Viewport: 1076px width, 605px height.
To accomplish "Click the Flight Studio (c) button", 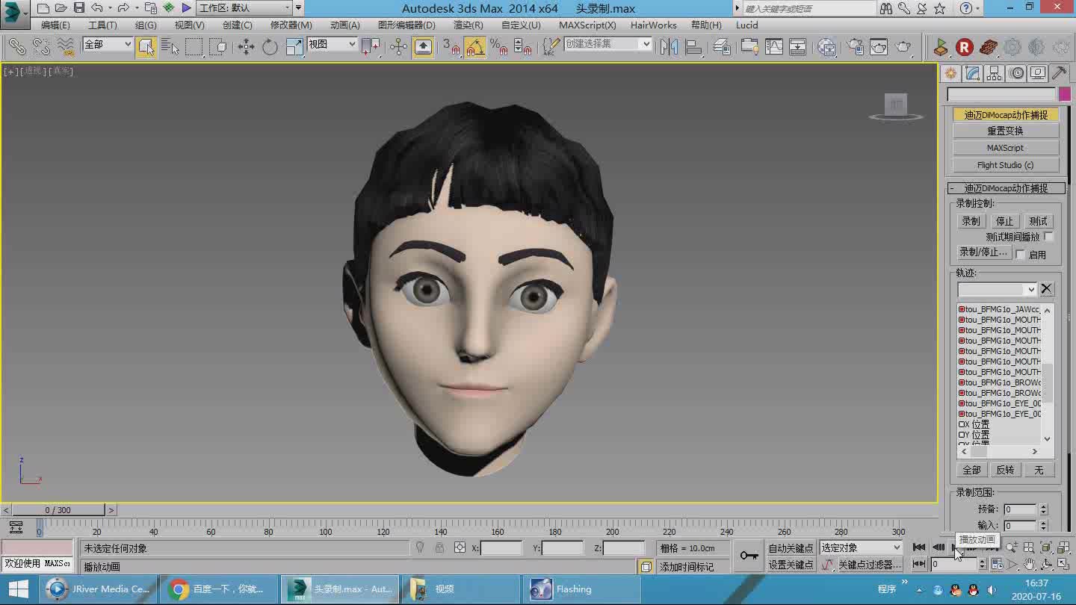I will pyautogui.click(x=1006, y=165).
